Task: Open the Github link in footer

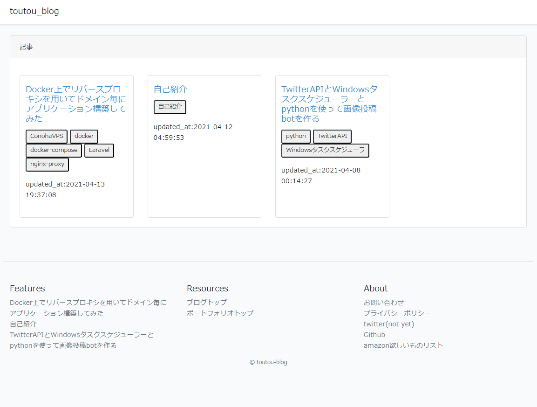Action: [374, 335]
